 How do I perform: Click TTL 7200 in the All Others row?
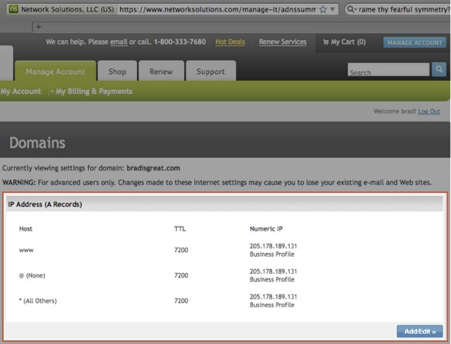[181, 301]
